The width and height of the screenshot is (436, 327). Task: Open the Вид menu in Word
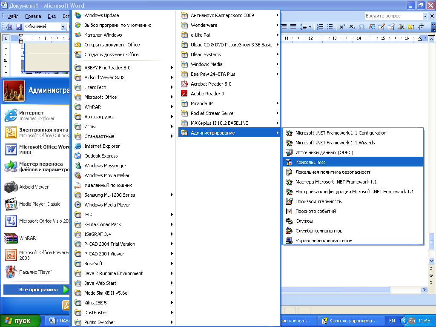click(52, 16)
